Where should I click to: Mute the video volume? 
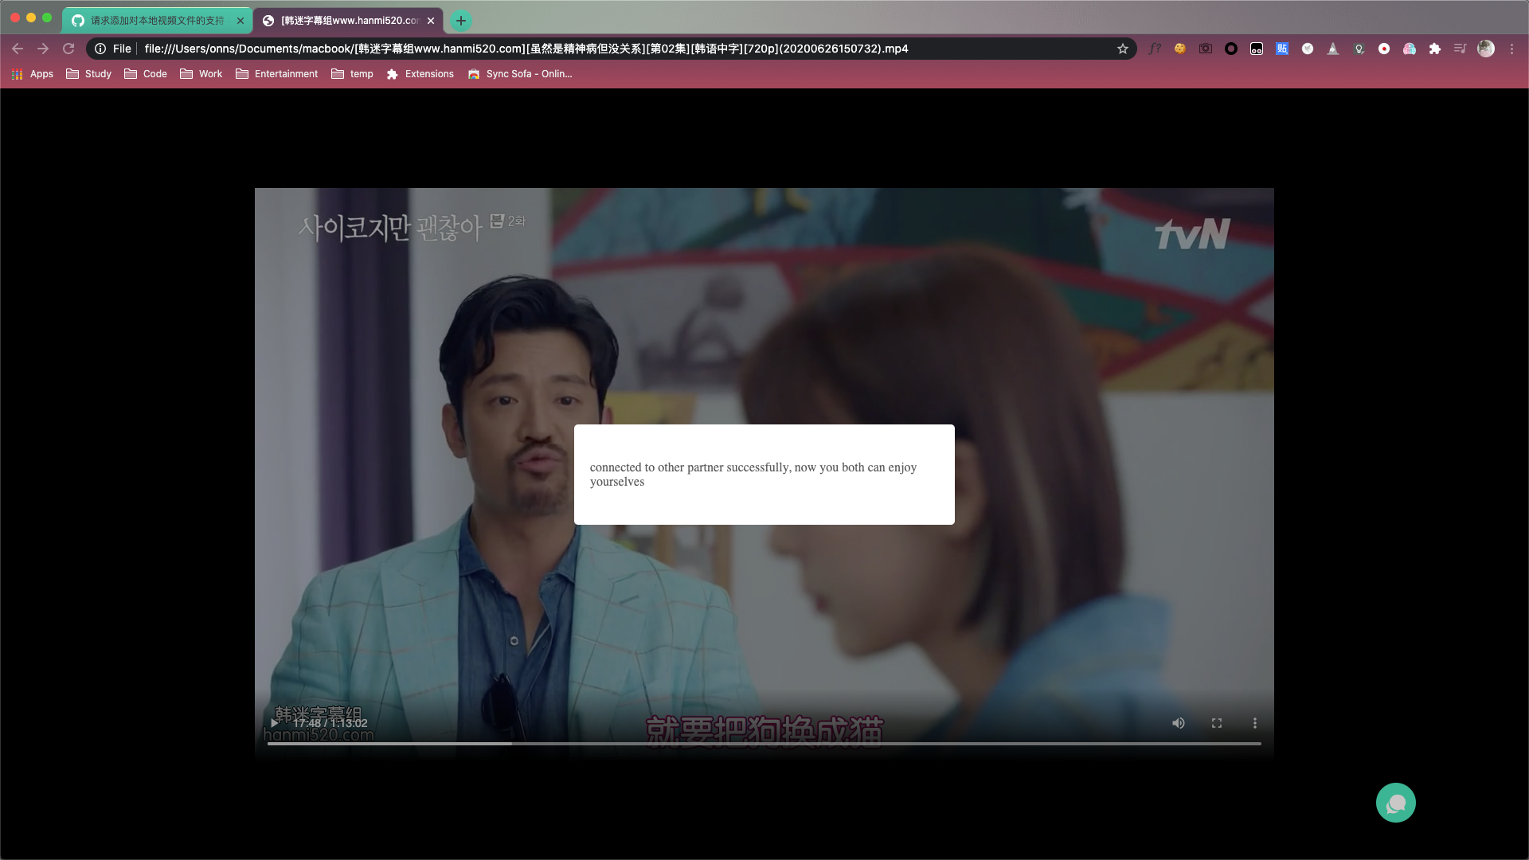(x=1179, y=723)
